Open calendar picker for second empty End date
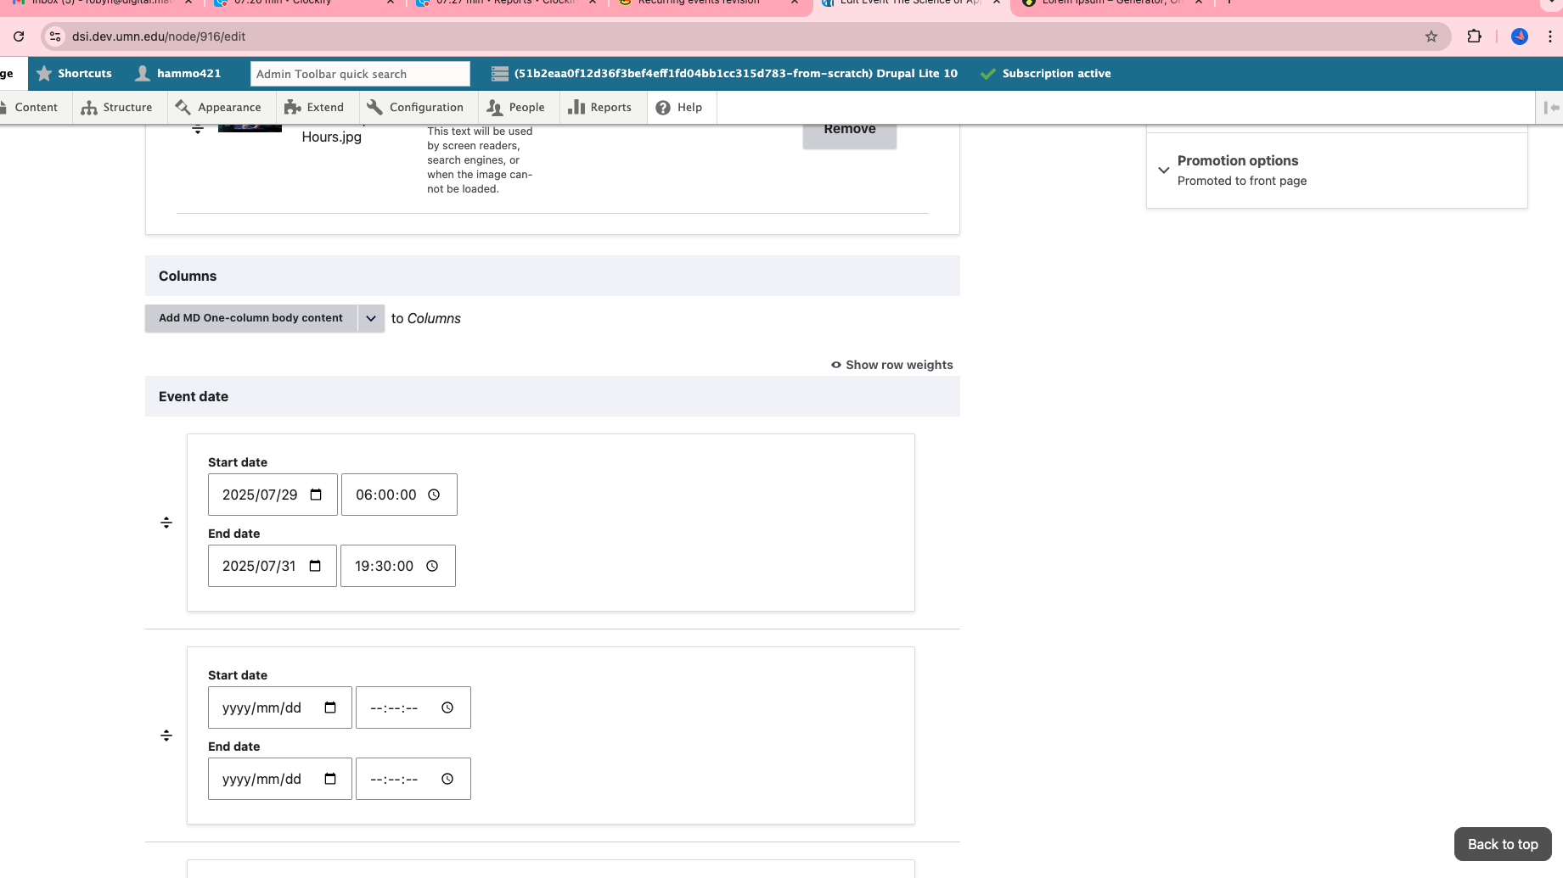 click(330, 779)
